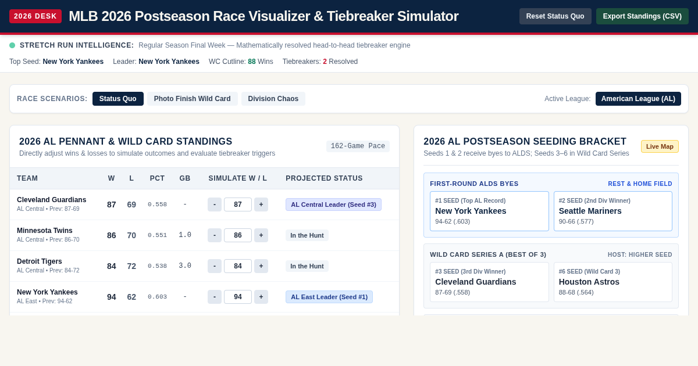Click the HOST: HIGHER SEED label
The height and width of the screenshot is (366, 698).
[x=640, y=255]
